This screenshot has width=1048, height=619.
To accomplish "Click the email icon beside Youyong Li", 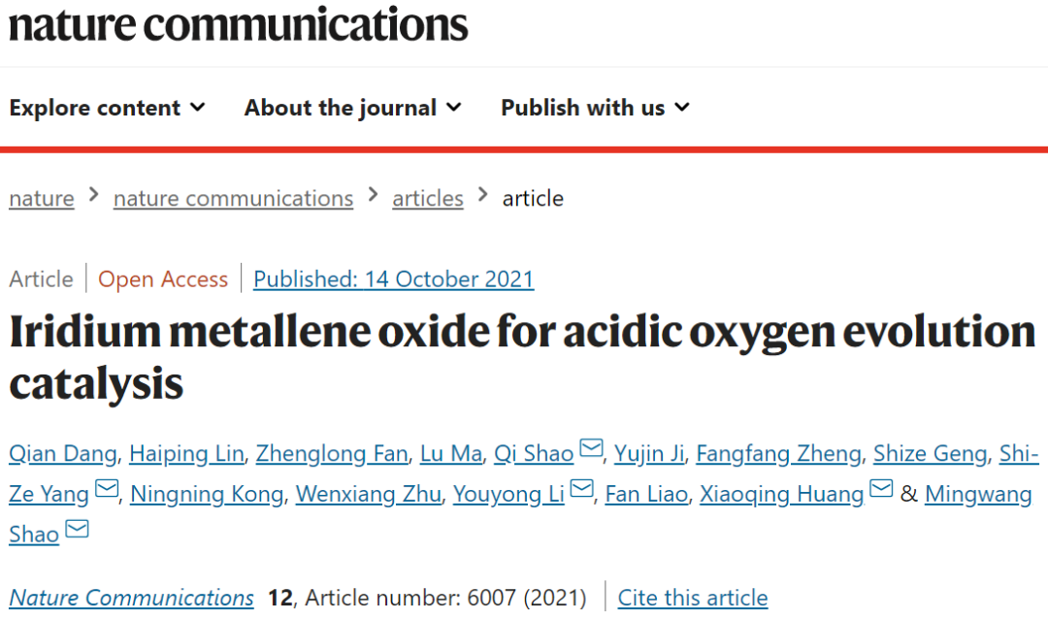I will [x=582, y=489].
